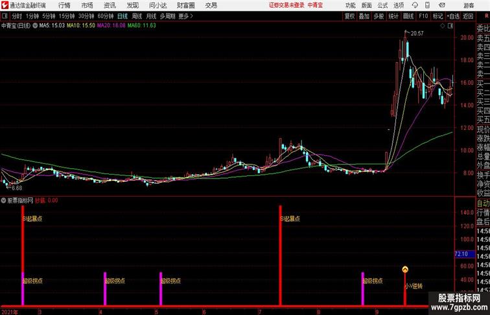This screenshot has height=315, width=490.
Task: Open the mobile phone icon in title bar
Action: 427,5
